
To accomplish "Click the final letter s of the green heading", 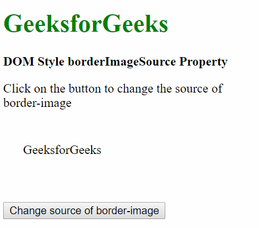I will 164,26.
